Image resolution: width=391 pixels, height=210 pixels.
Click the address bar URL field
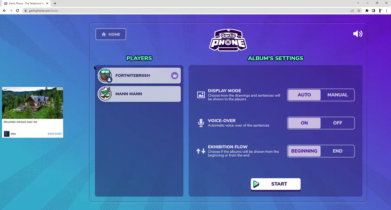187,11
